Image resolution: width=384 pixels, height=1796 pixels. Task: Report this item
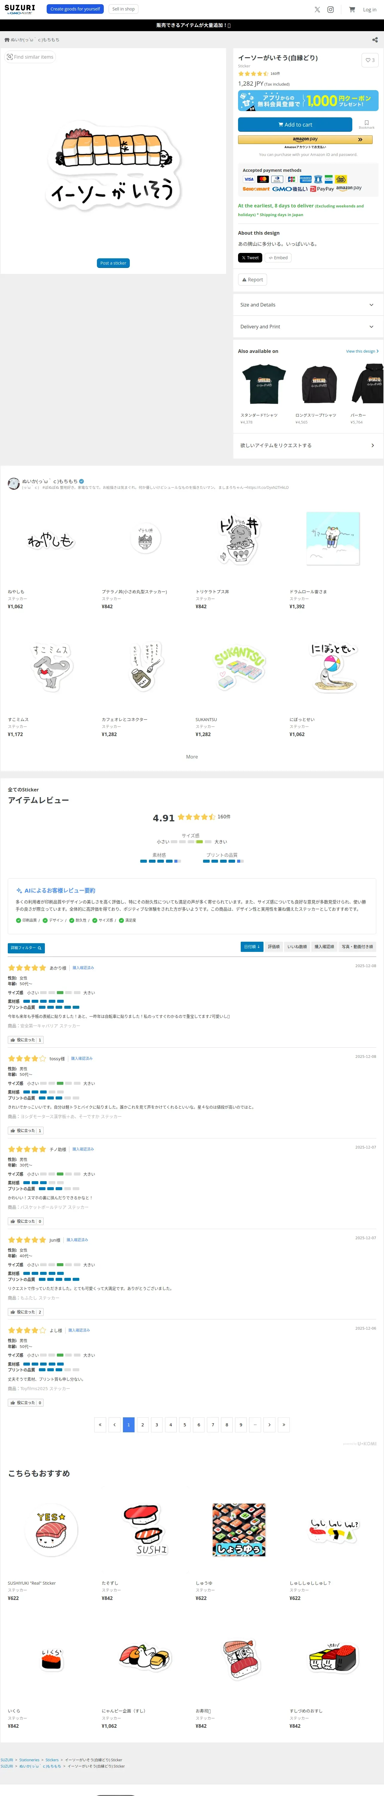click(252, 280)
